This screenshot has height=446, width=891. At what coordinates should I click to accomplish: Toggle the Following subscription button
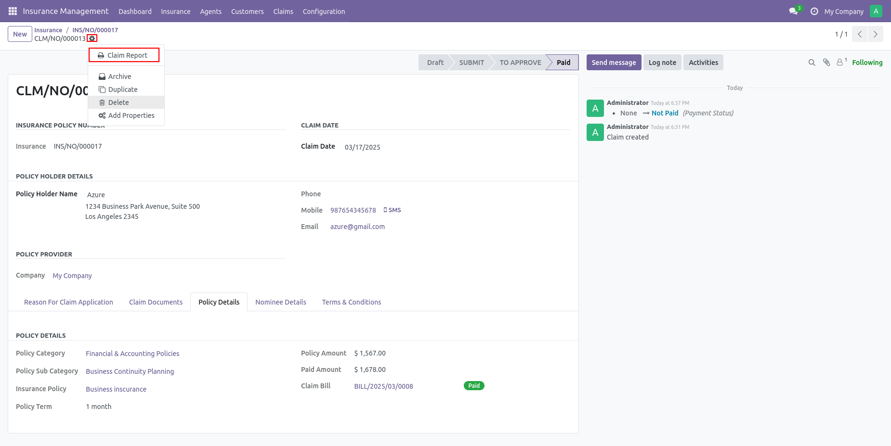point(867,63)
